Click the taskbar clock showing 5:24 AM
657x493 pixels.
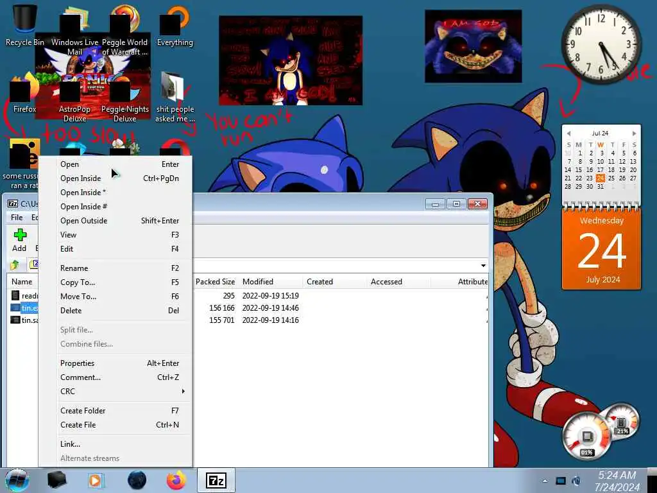pos(617,481)
